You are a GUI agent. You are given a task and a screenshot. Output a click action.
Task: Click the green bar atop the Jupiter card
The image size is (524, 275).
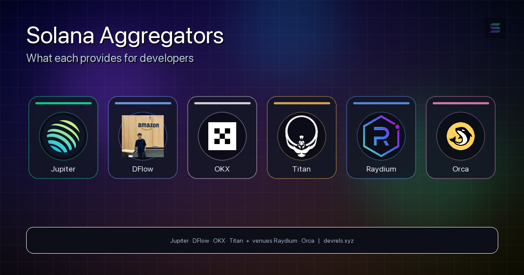pos(63,103)
